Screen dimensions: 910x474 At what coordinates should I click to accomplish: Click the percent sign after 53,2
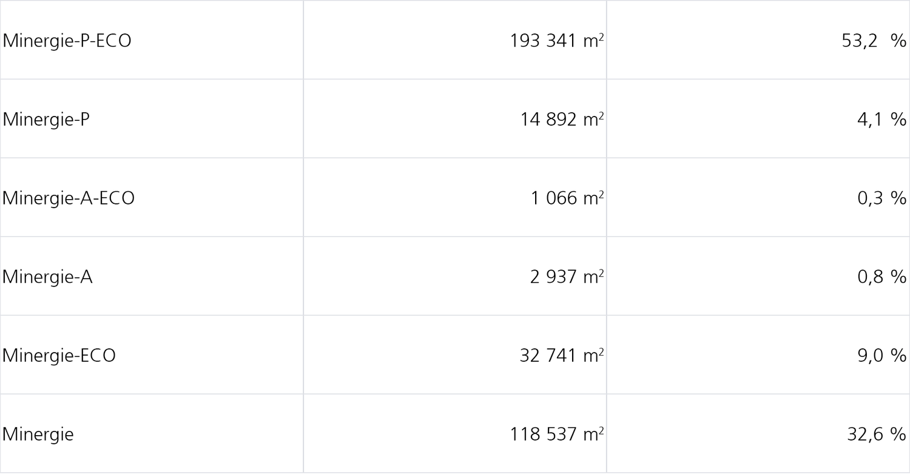(x=898, y=41)
